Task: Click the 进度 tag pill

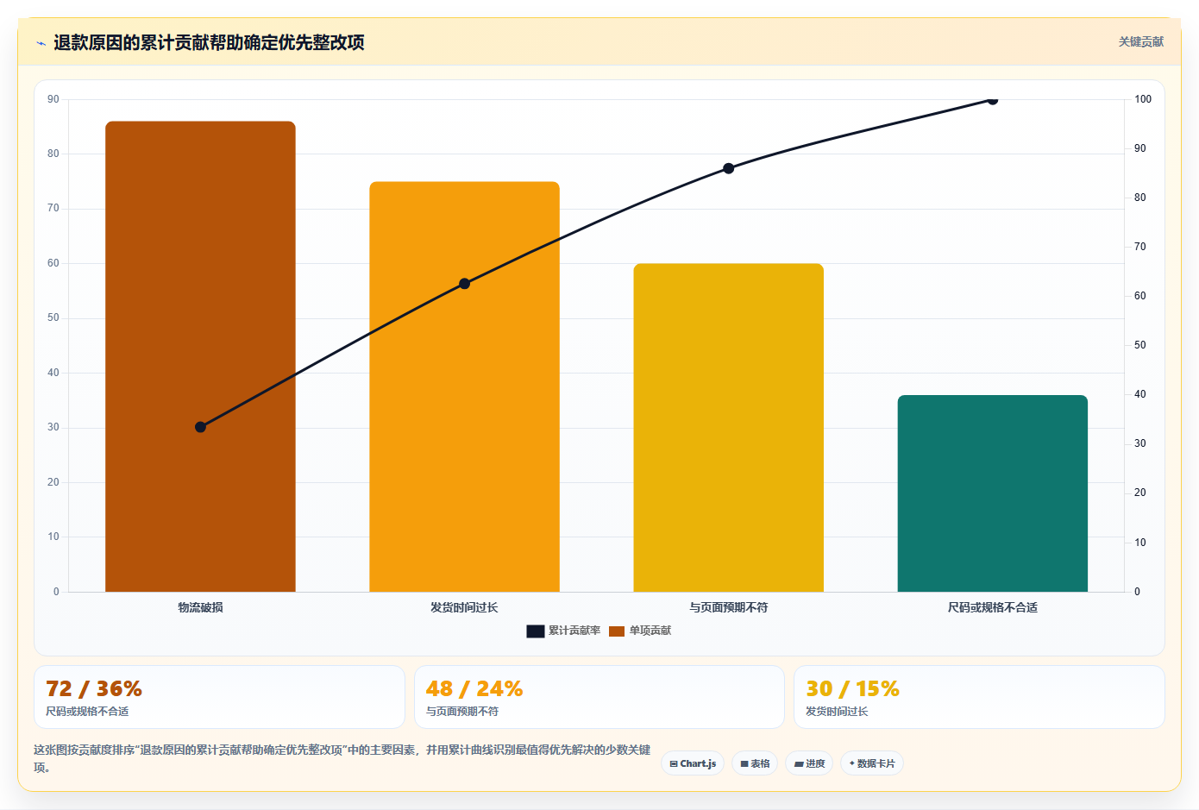Action: [809, 763]
